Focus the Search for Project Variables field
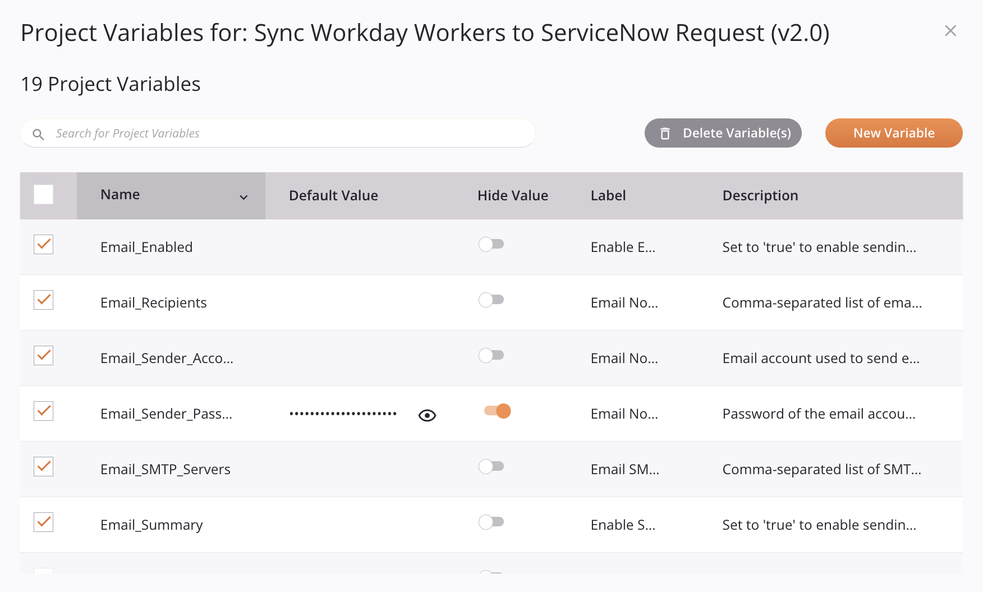 click(x=278, y=133)
